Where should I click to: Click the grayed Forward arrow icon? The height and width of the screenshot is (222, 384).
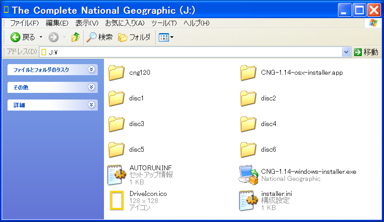(54, 37)
